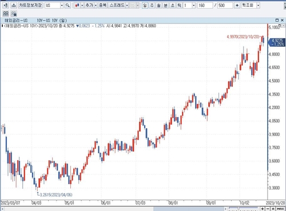Screen dimensions: 286x211
Task: Open the US symbol combo box
Action: pos(54,5)
